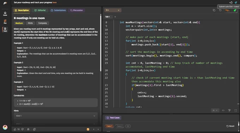The width and height of the screenshot is (240, 133).
Task: Go to the previous problem arrow
Action: coord(94,129)
